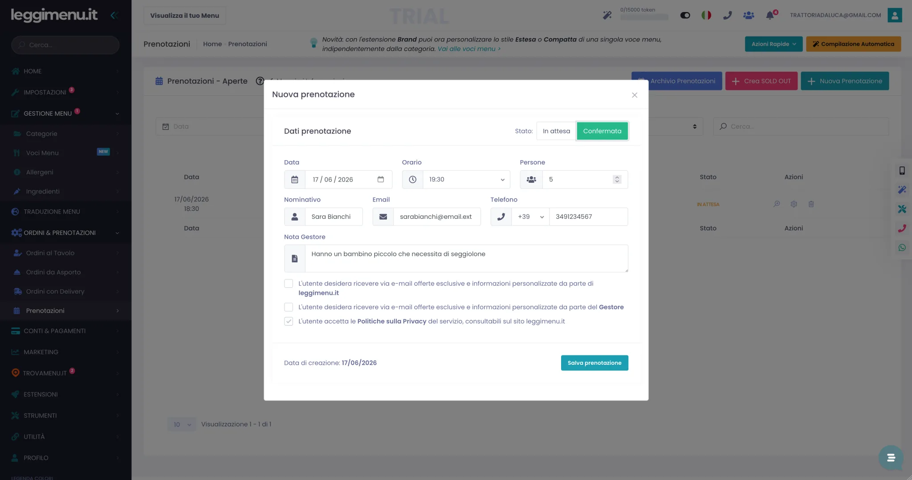
Task: Change language via Italian flag icon
Action: point(706,15)
